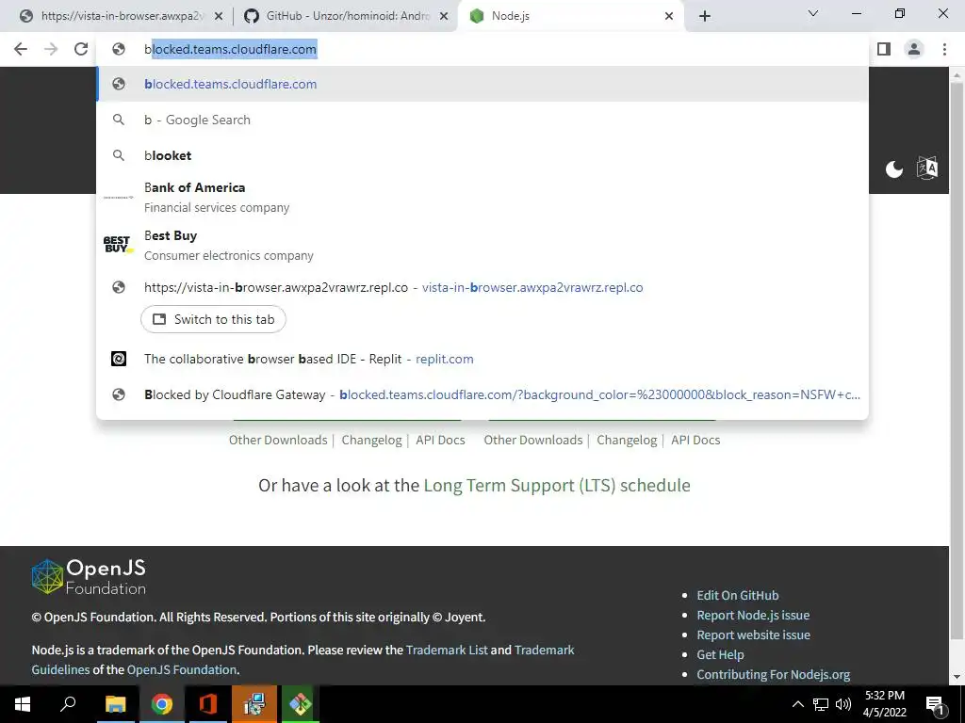Show hidden system tray icons
965x723 pixels.
[x=797, y=704]
